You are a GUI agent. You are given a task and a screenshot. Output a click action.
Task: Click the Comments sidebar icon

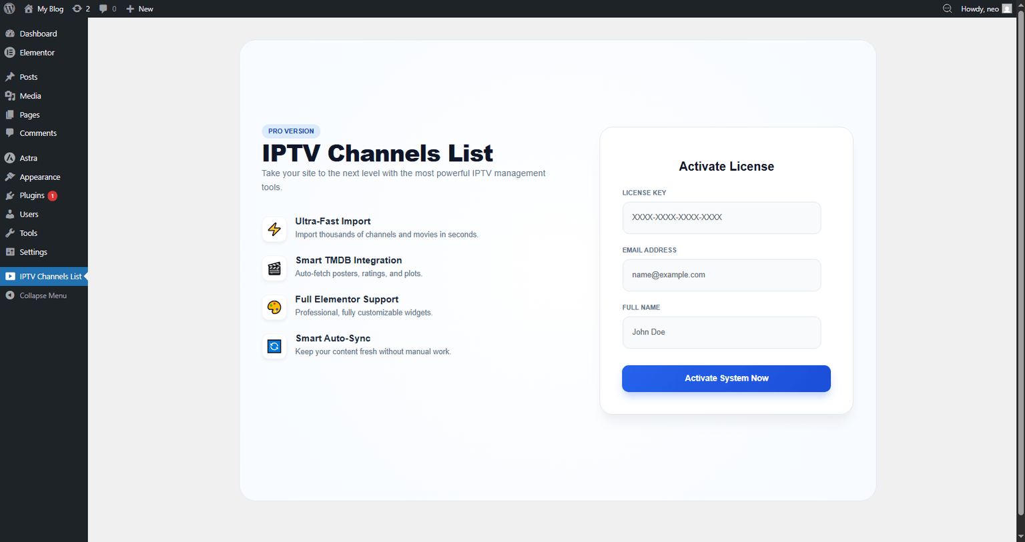10,133
